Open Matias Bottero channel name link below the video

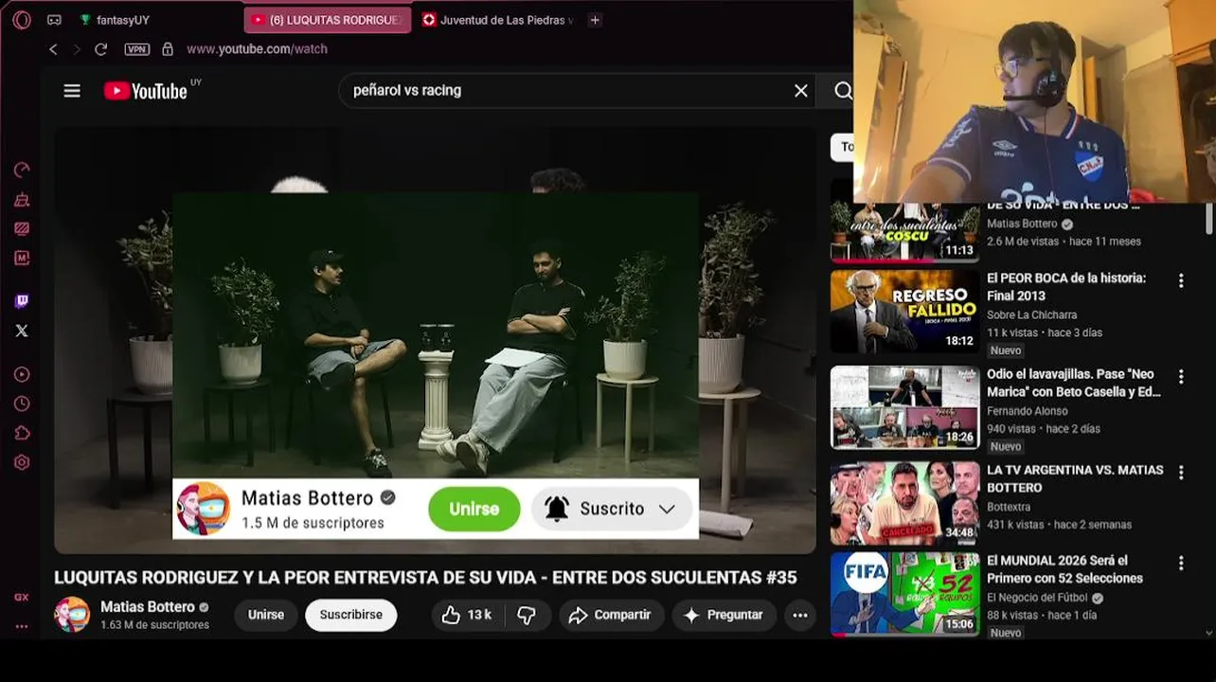(148, 607)
